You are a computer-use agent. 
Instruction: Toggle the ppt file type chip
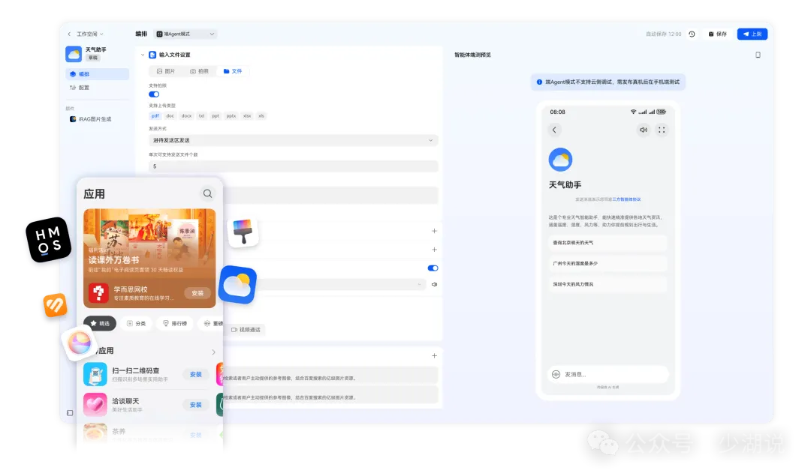click(216, 116)
